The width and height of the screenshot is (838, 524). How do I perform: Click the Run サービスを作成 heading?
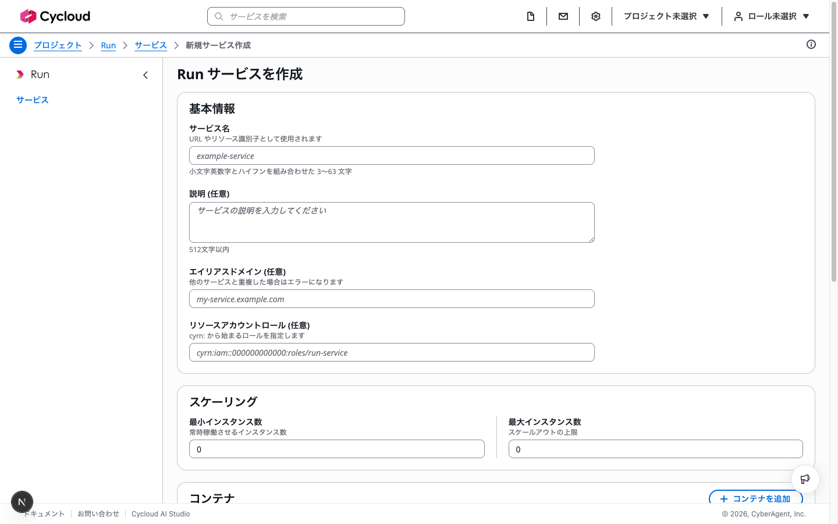(x=240, y=74)
